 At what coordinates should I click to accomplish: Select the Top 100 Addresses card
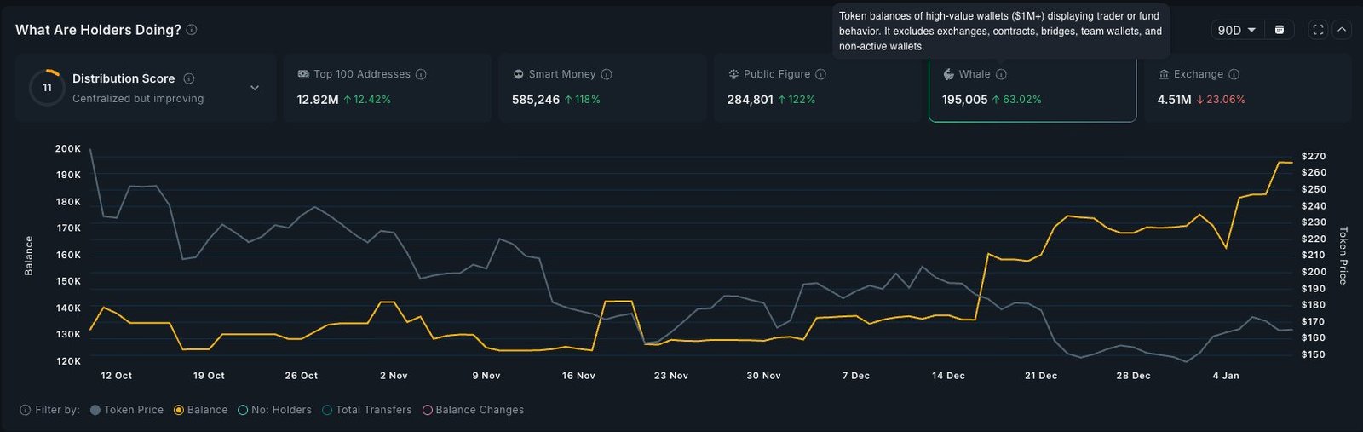click(x=387, y=88)
